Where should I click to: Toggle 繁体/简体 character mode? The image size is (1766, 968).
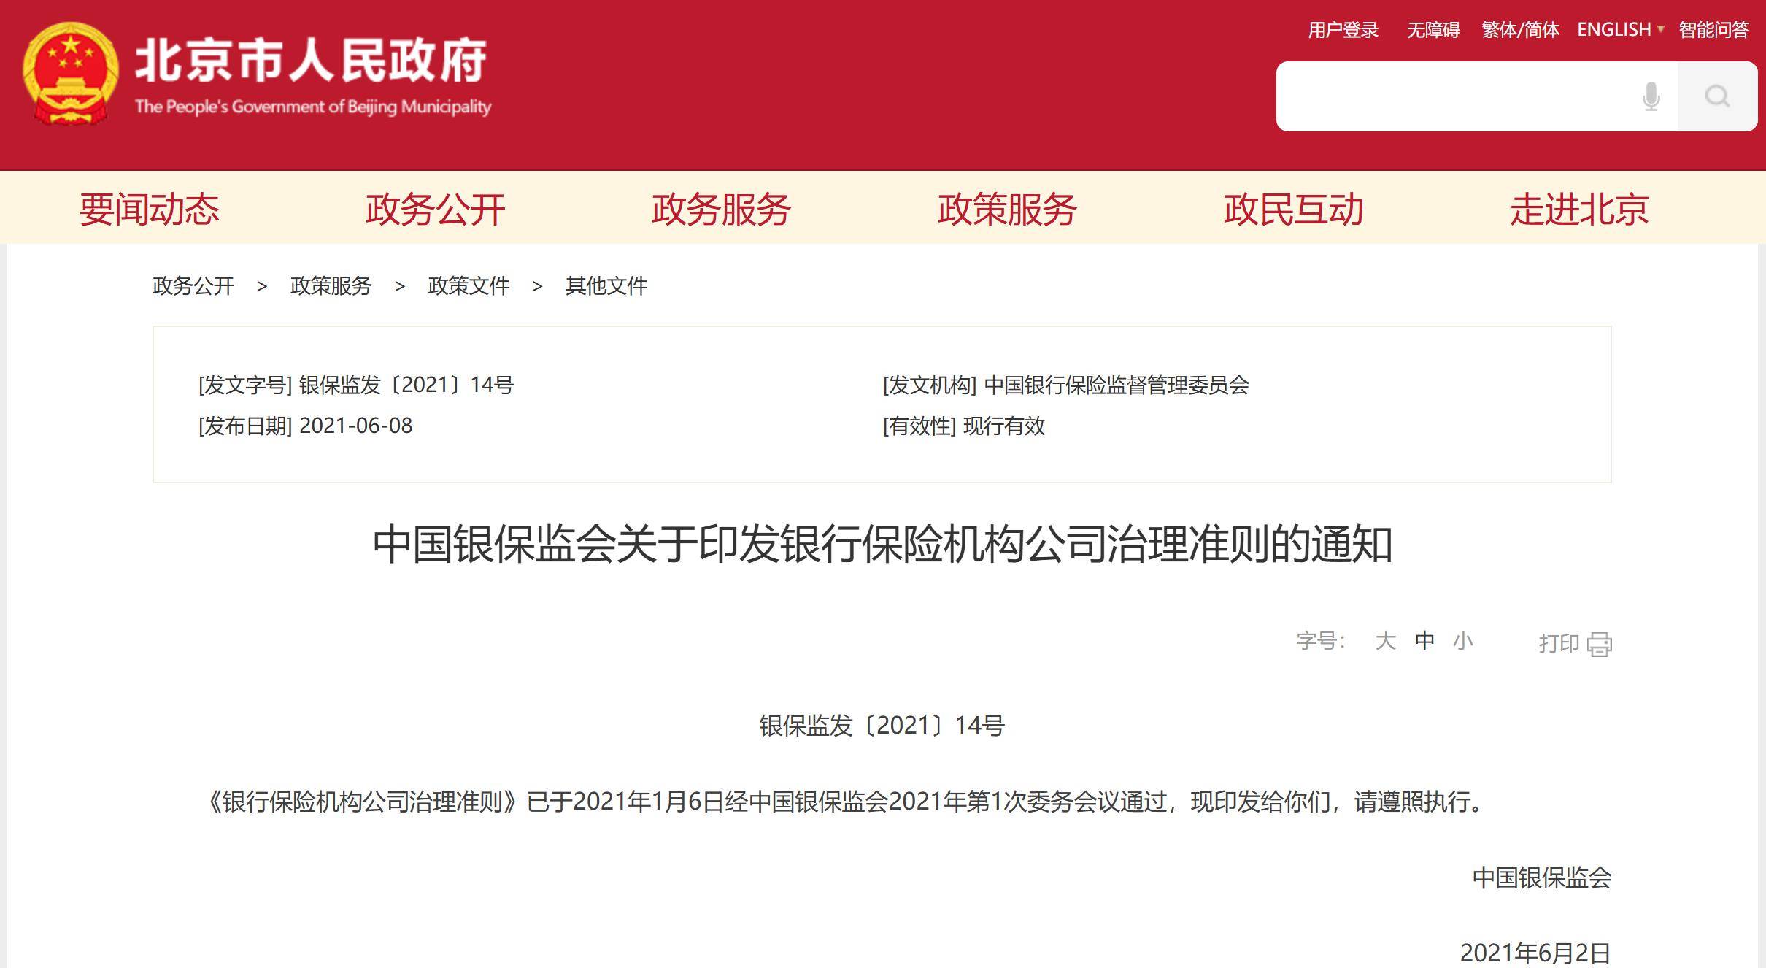[x=1520, y=30]
